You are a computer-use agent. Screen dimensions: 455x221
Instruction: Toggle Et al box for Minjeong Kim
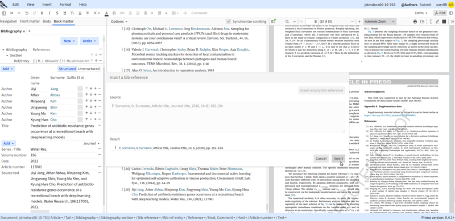pyautogui.click(x=80, y=101)
